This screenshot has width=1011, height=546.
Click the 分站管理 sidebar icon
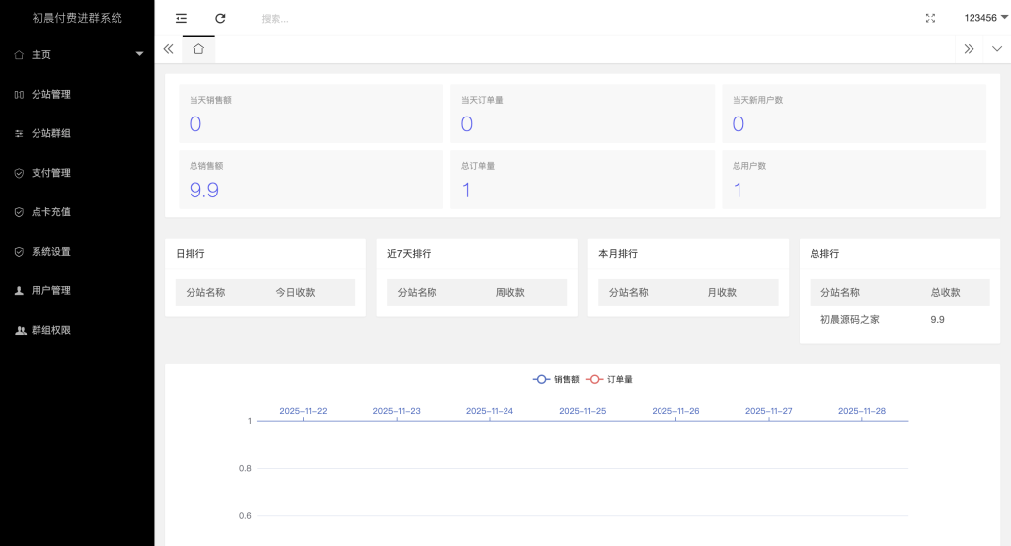coord(20,94)
